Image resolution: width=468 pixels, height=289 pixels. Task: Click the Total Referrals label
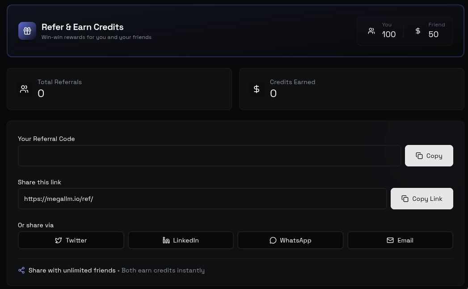click(x=60, y=82)
